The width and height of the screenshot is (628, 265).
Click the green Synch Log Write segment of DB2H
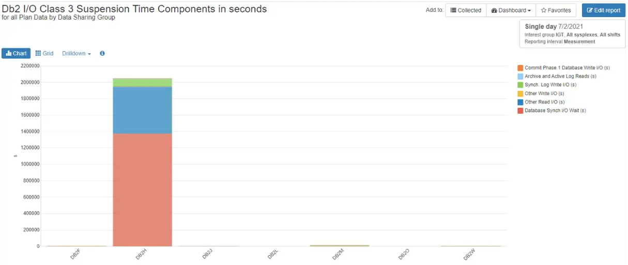click(142, 83)
